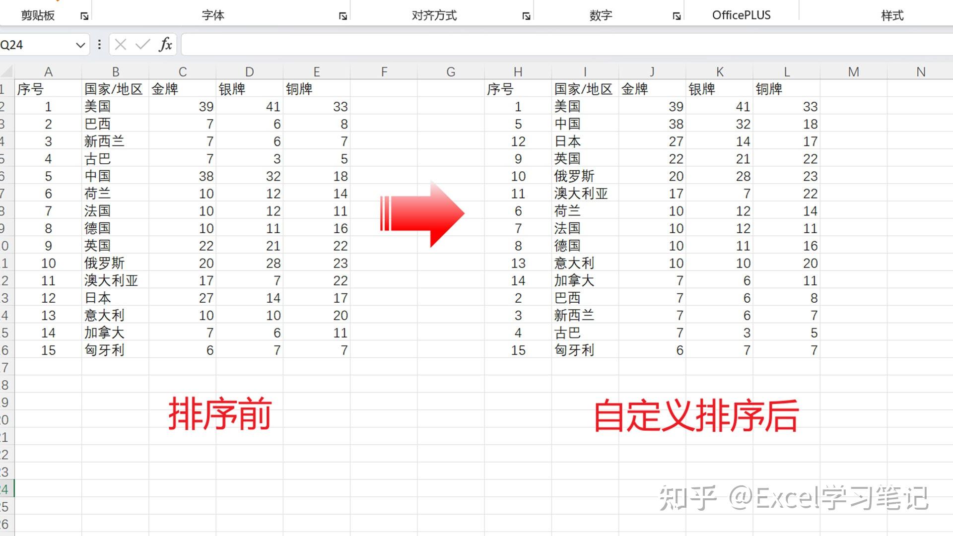Select cell I11 with 意大利
The height and width of the screenshot is (536, 953).
pos(585,263)
